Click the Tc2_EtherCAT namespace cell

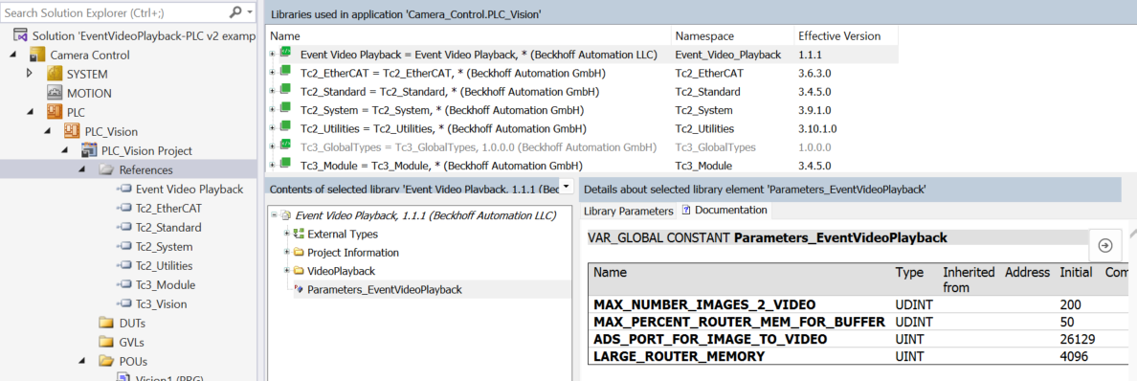click(709, 73)
